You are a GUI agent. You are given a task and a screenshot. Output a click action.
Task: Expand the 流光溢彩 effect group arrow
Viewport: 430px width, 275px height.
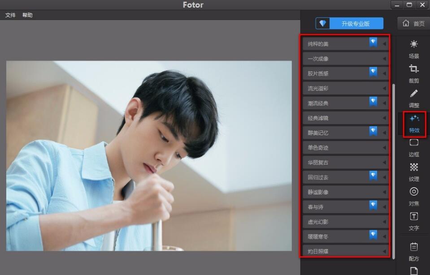pos(384,88)
